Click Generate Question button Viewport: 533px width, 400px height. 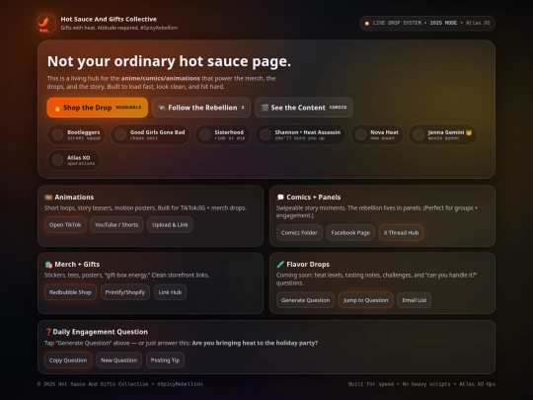(305, 300)
